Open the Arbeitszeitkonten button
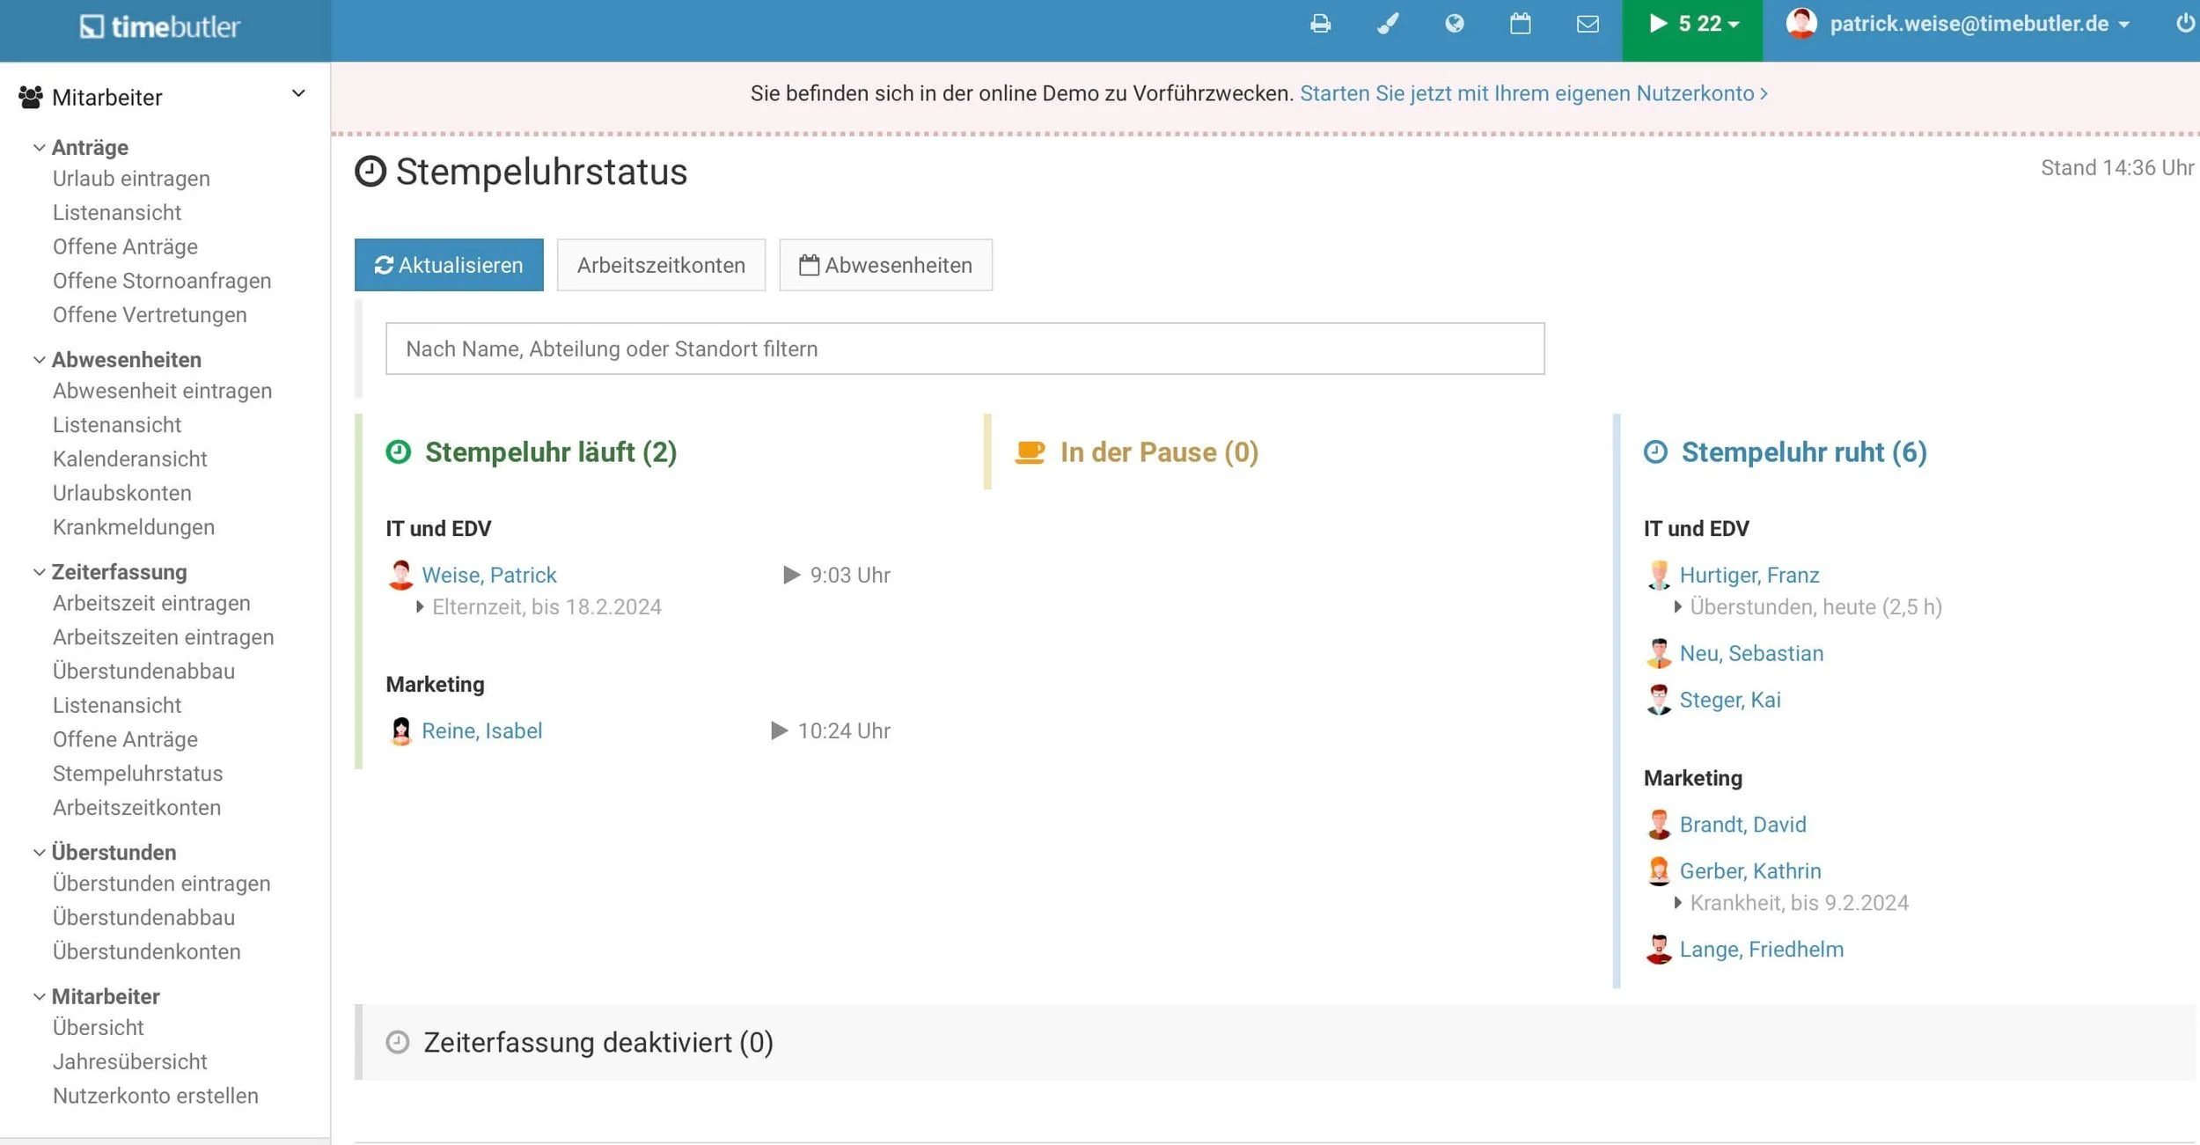2200x1145 pixels. click(661, 265)
